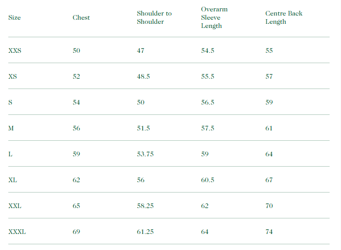Screen dimensions: 341x250
Task: Select the XXXL size label
Action: pos(17,232)
